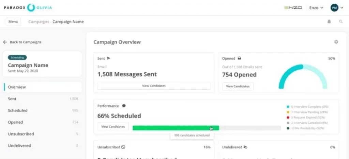
Task: Select the Sent sidebar tab
Action: (42, 99)
